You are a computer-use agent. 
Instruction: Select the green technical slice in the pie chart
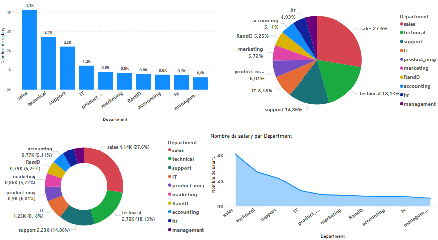click(x=341, y=79)
